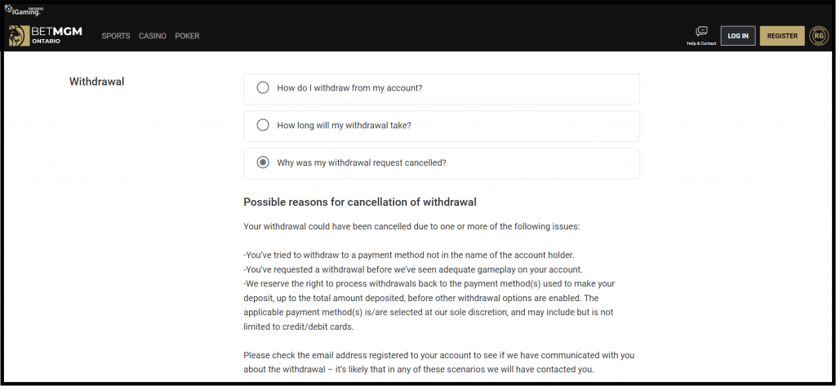Open the SPORTS menu item
Viewport: 836px width, 386px height.
click(x=116, y=36)
